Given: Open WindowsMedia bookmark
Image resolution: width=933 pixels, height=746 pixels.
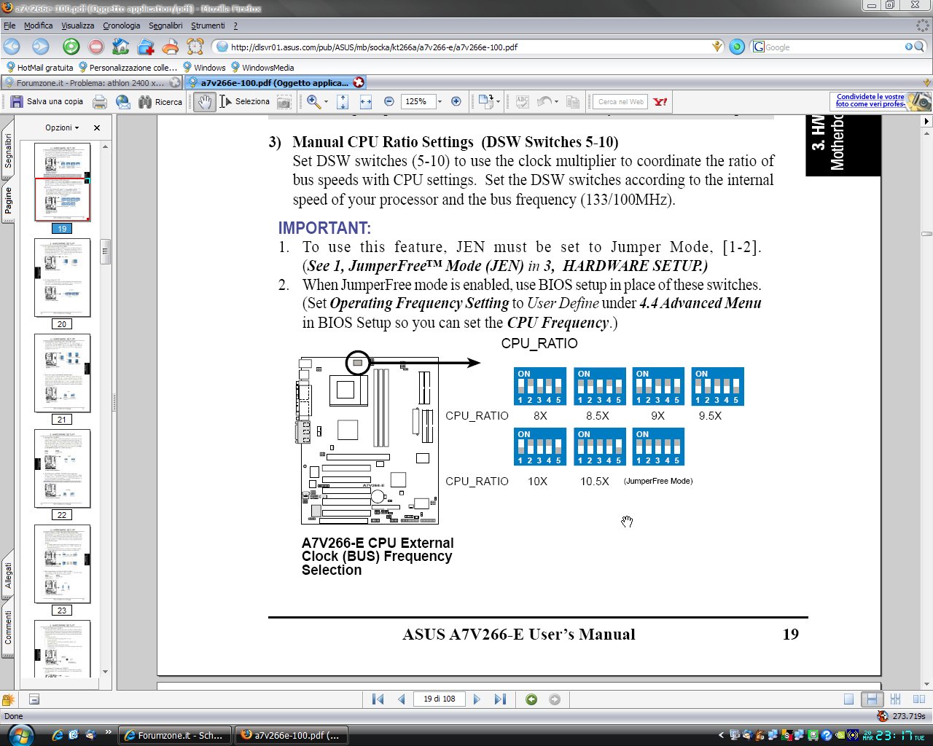Looking at the screenshot, I should 262,67.
